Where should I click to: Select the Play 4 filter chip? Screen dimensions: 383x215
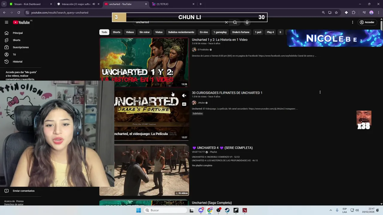[270, 32]
